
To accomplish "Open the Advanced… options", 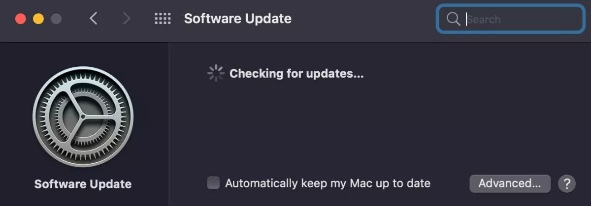I will coord(510,183).
